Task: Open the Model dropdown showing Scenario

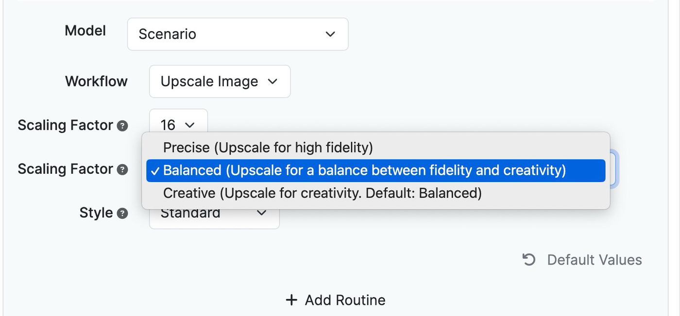Action: coord(238,34)
